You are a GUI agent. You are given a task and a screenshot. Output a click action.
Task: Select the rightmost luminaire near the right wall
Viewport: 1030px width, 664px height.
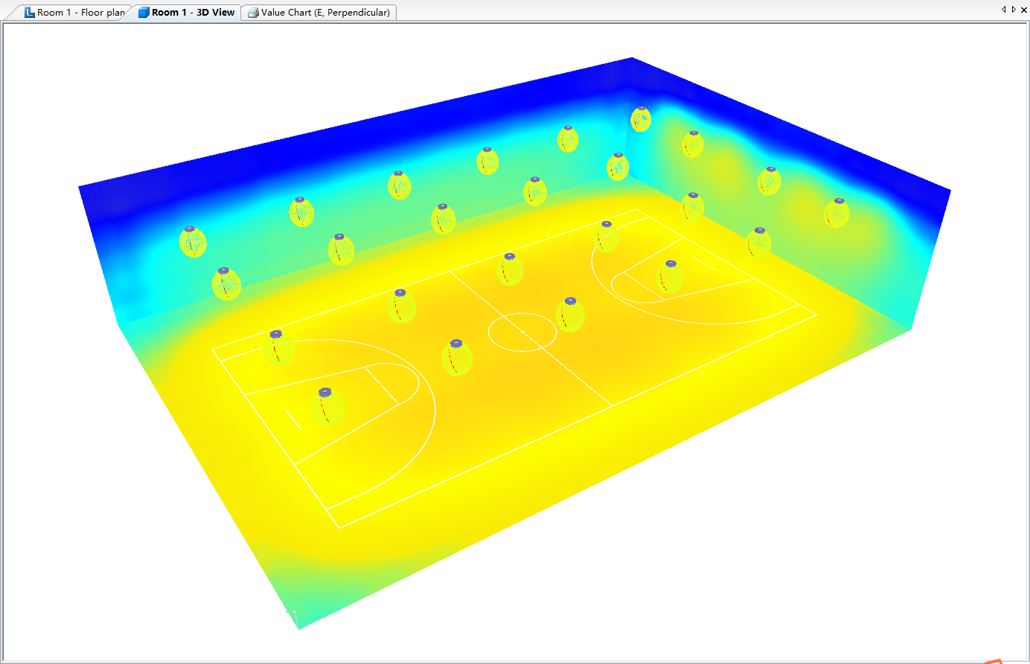837,213
